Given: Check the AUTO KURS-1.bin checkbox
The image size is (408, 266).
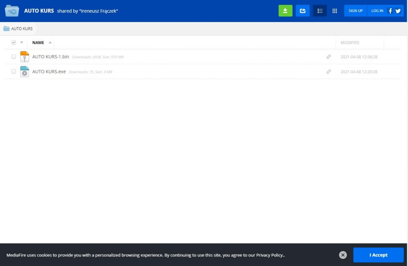Looking at the screenshot, I should pos(14,57).
